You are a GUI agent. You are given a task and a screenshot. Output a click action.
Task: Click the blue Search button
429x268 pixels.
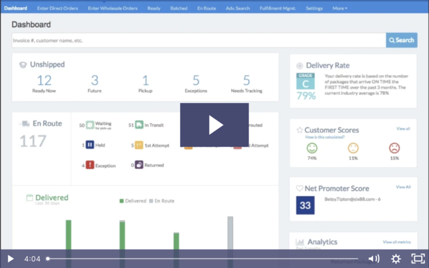click(x=401, y=40)
